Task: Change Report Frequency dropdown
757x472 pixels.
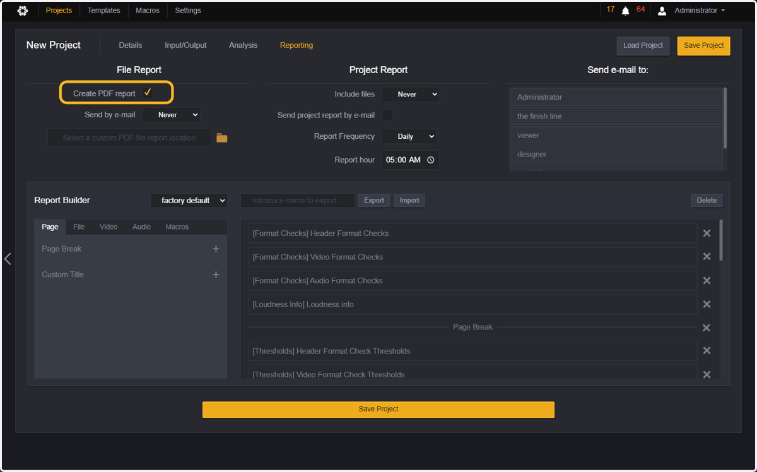Action: pos(409,136)
